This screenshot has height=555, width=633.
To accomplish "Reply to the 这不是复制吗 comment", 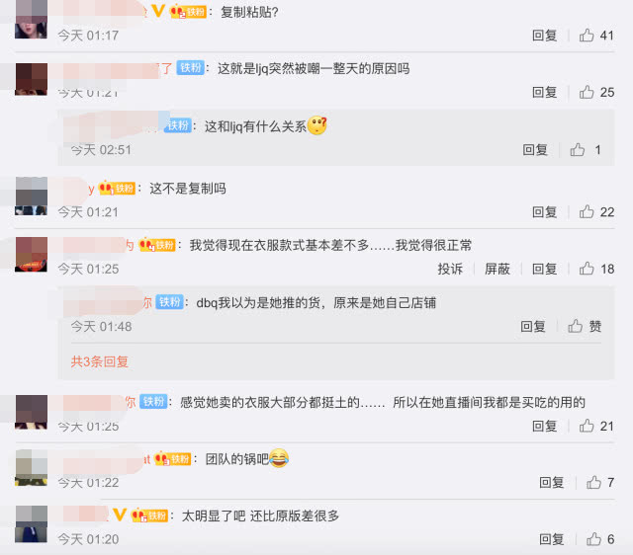I will [x=545, y=212].
